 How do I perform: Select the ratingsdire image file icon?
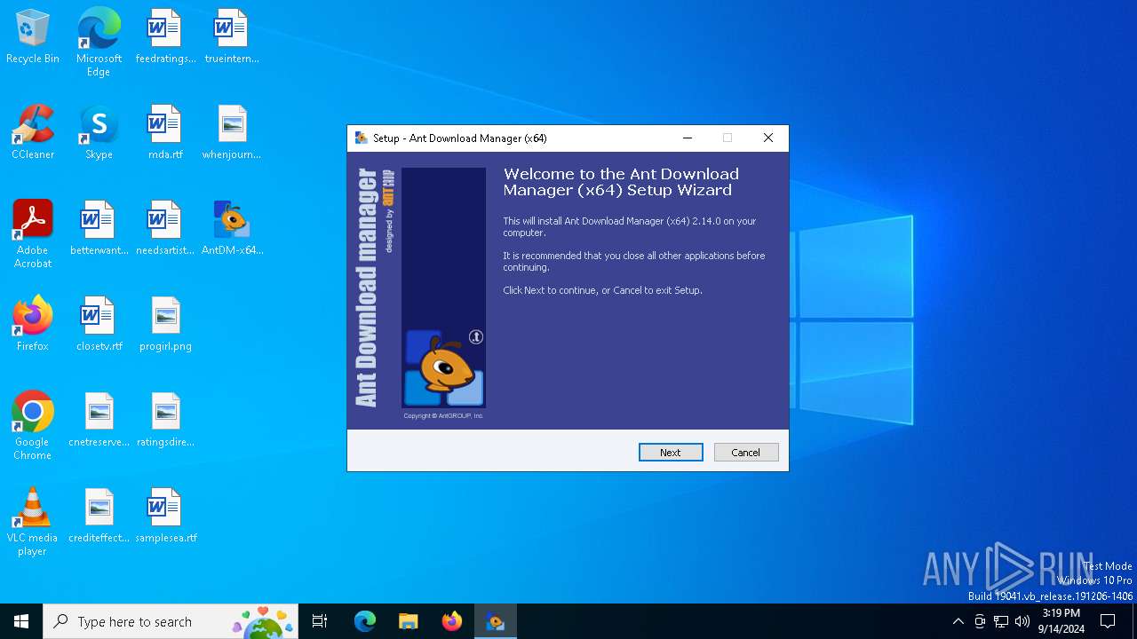click(165, 420)
